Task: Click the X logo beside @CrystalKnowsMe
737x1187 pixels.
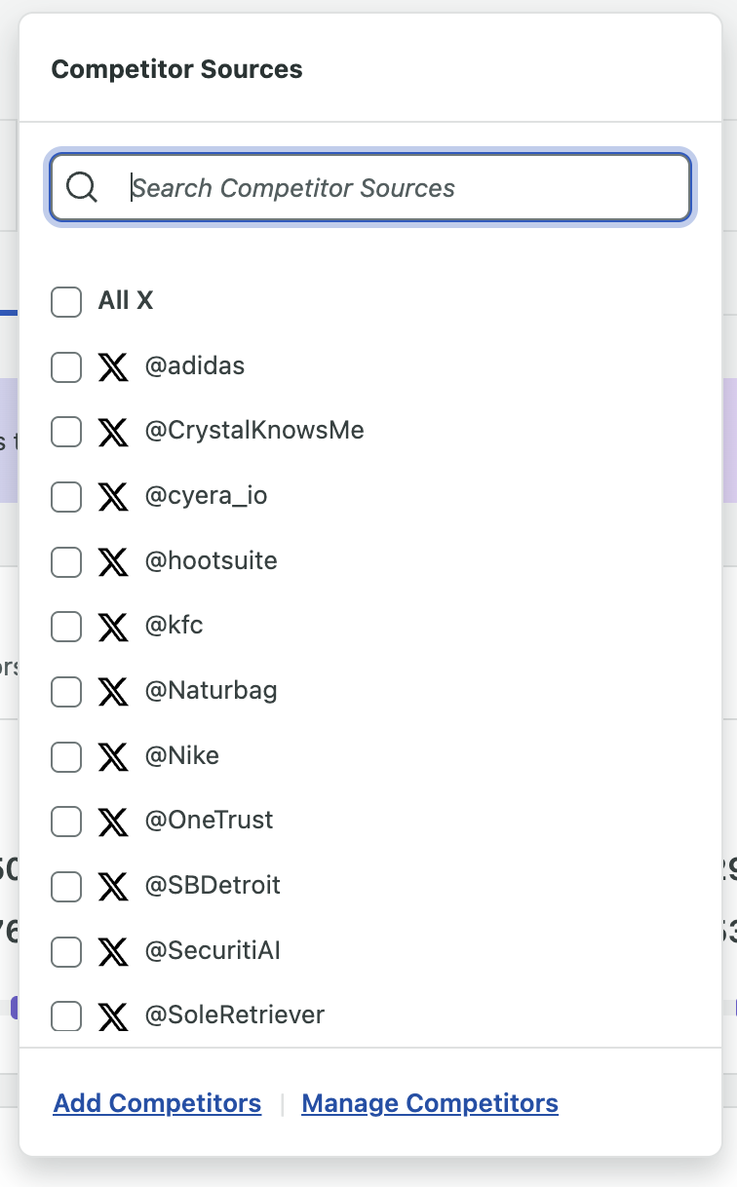Action: pyautogui.click(x=114, y=432)
